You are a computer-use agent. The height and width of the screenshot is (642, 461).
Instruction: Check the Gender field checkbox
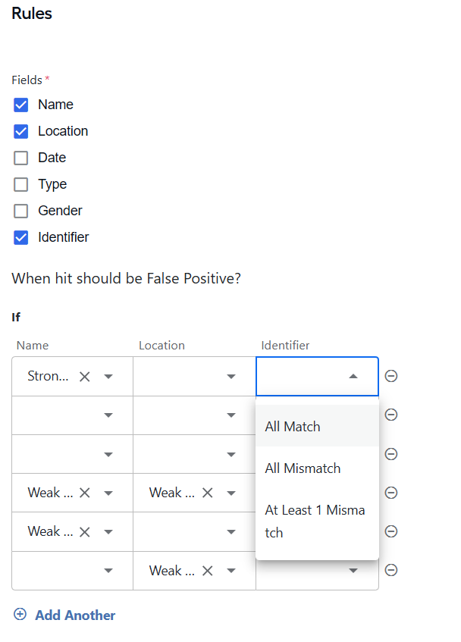[x=21, y=211]
